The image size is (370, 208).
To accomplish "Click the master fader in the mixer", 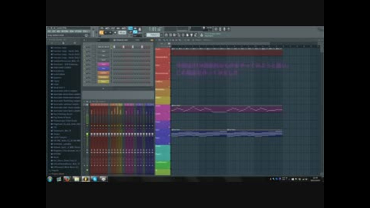I will (x=87, y=134).
